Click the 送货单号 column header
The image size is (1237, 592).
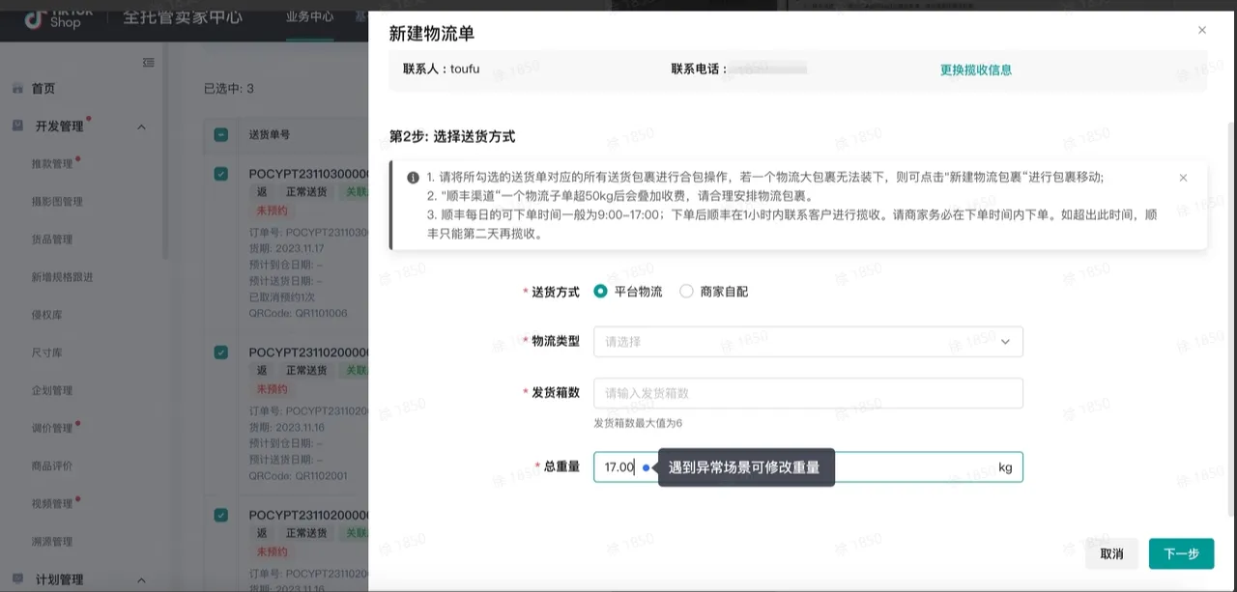(x=269, y=135)
